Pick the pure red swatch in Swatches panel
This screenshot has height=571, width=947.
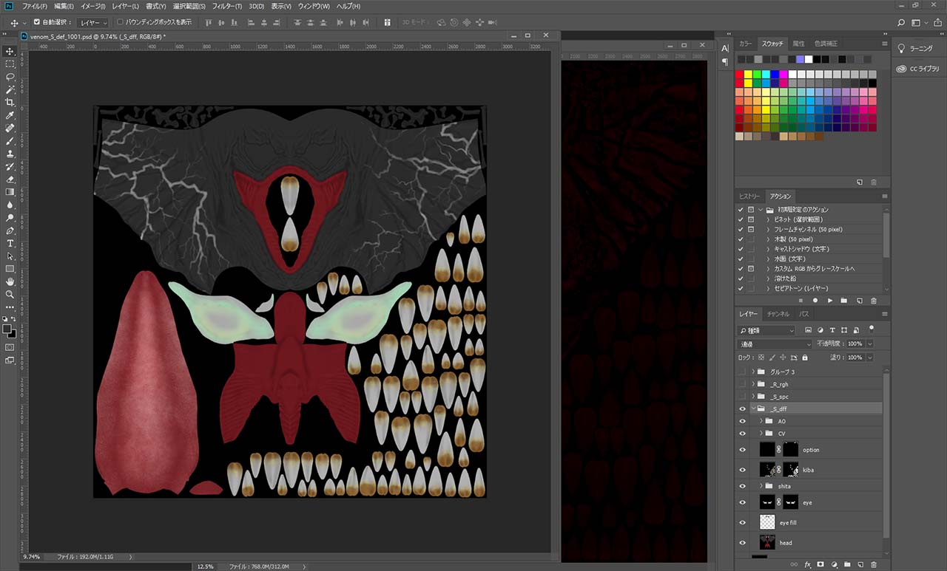pos(739,75)
